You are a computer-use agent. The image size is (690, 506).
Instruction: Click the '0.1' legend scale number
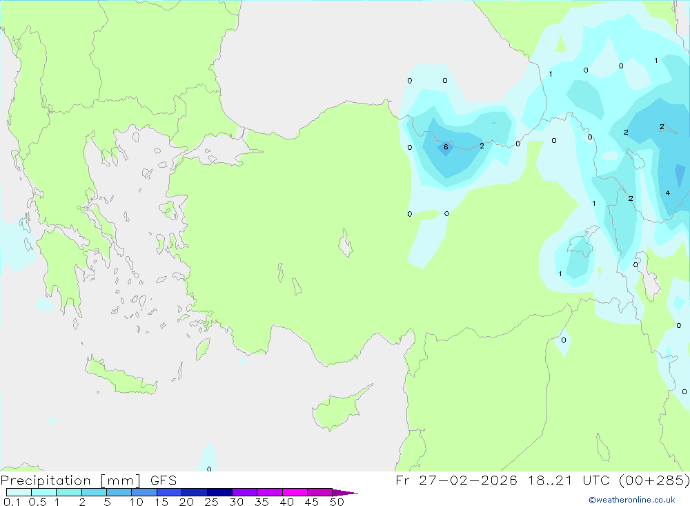[12, 502]
